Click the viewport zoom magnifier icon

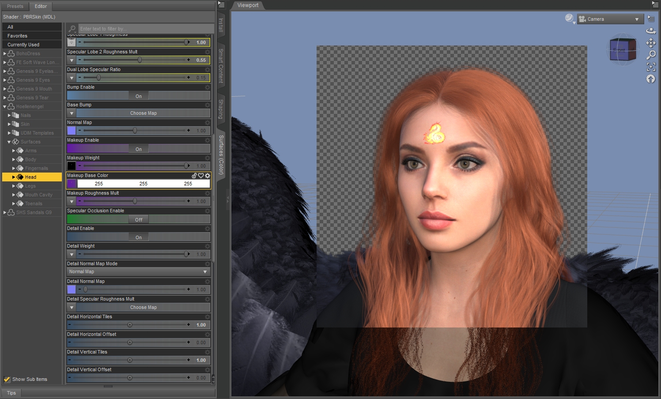[x=651, y=55]
